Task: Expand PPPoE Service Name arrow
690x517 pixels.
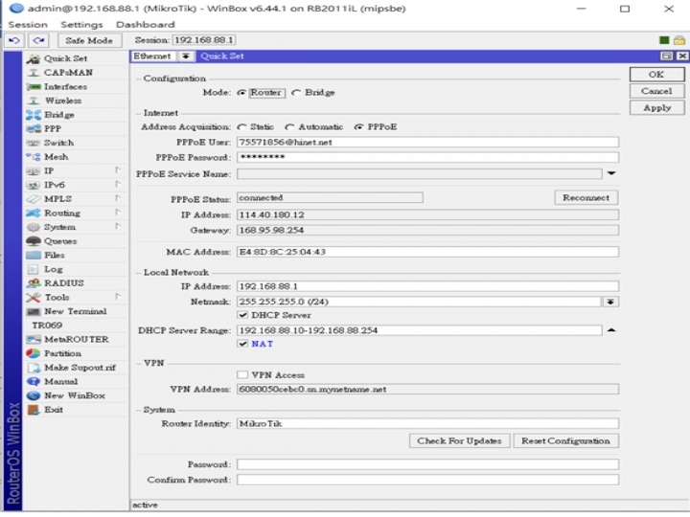Action: (x=611, y=173)
